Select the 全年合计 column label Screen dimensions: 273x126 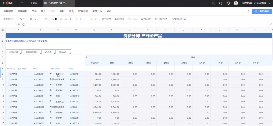pyautogui.click(x=95, y=63)
